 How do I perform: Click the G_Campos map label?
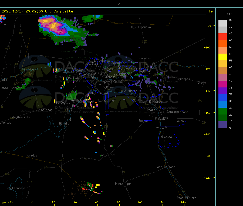(x=183, y=79)
